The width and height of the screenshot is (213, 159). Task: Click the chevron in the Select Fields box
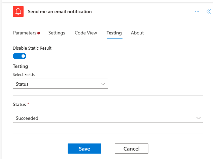[103, 84]
